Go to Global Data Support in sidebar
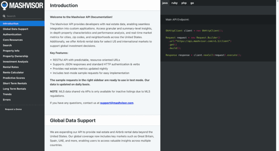 (x=15, y=29)
